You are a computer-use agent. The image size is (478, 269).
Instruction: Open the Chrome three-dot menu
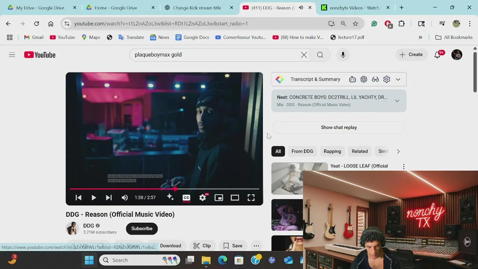[x=470, y=24]
